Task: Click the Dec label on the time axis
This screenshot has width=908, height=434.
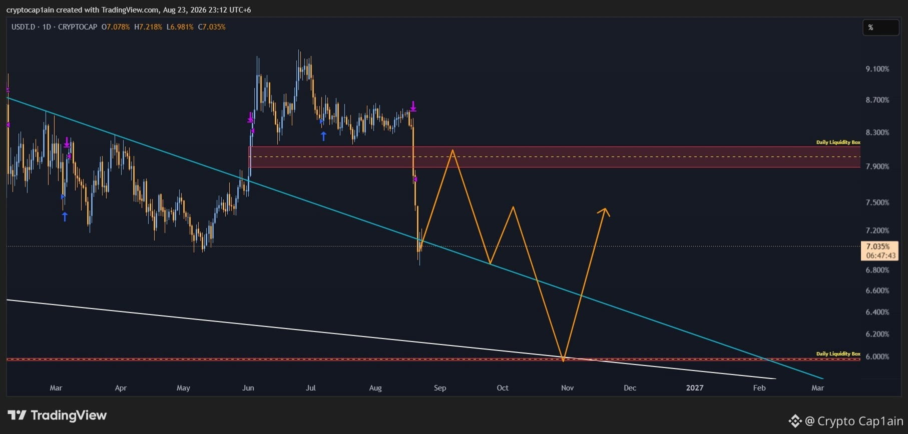Action: pyautogui.click(x=630, y=388)
